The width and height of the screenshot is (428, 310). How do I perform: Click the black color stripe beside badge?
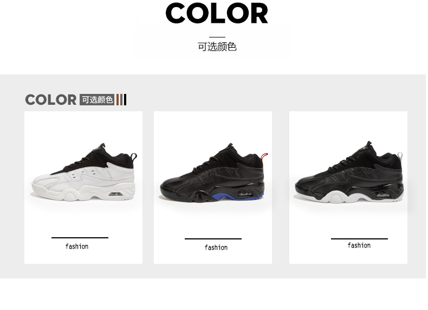point(125,99)
